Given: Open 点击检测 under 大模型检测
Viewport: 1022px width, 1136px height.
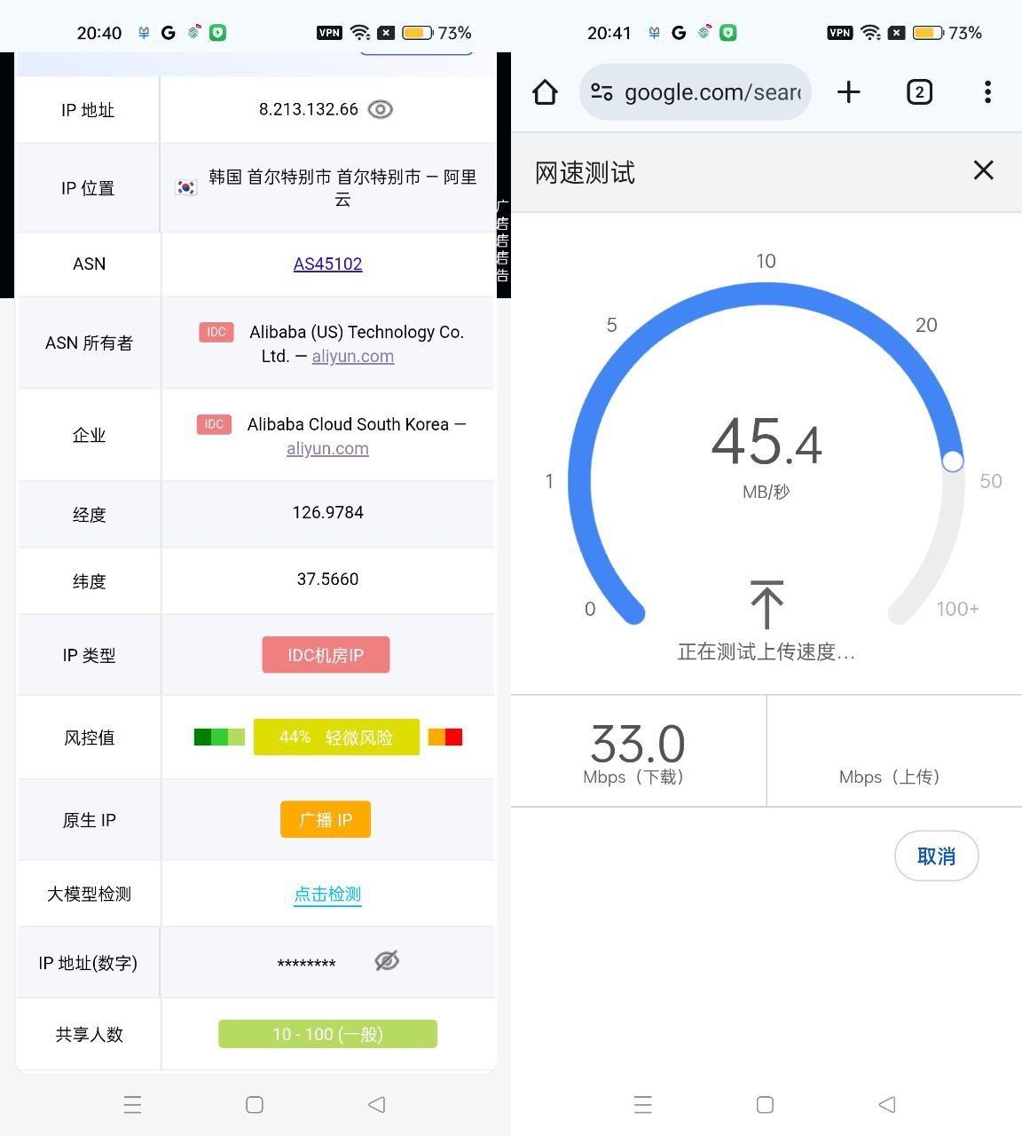Looking at the screenshot, I should (x=327, y=895).
